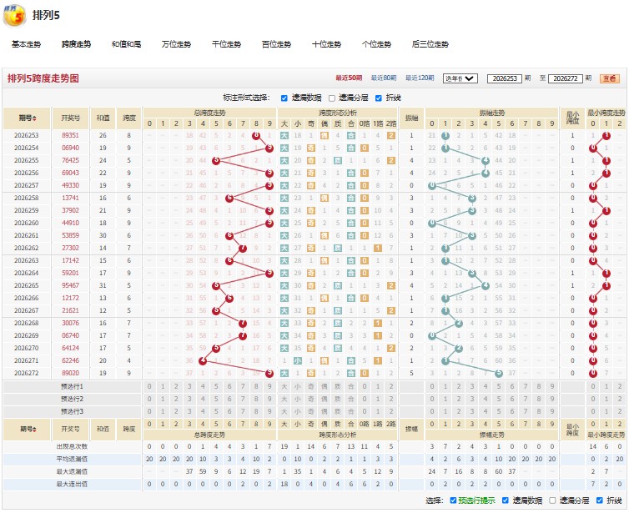The image size is (629, 513).
Task: Expand the 选年份 year dropdown
Action: [460, 78]
